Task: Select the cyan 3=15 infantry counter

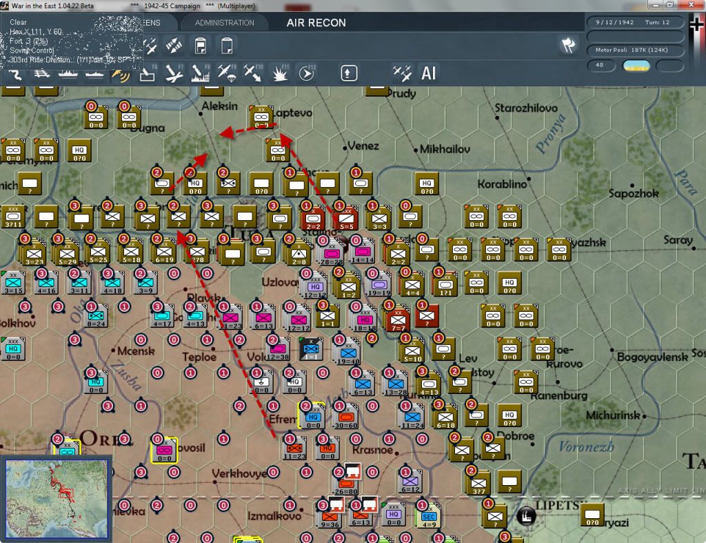Action: (13, 283)
